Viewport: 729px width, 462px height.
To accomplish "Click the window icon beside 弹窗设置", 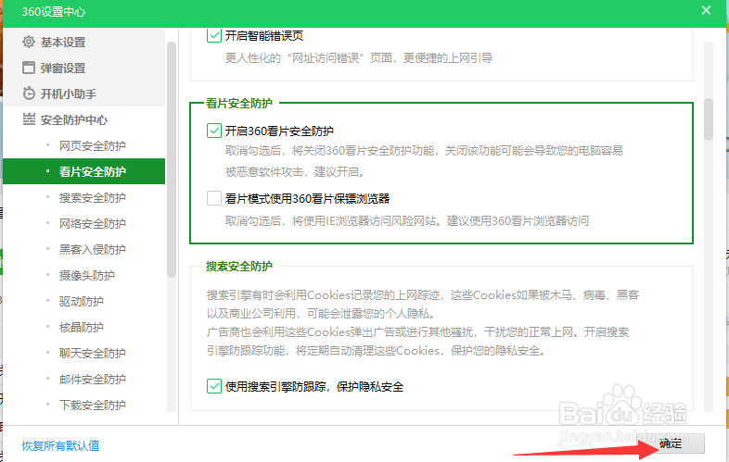I will (x=29, y=68).
